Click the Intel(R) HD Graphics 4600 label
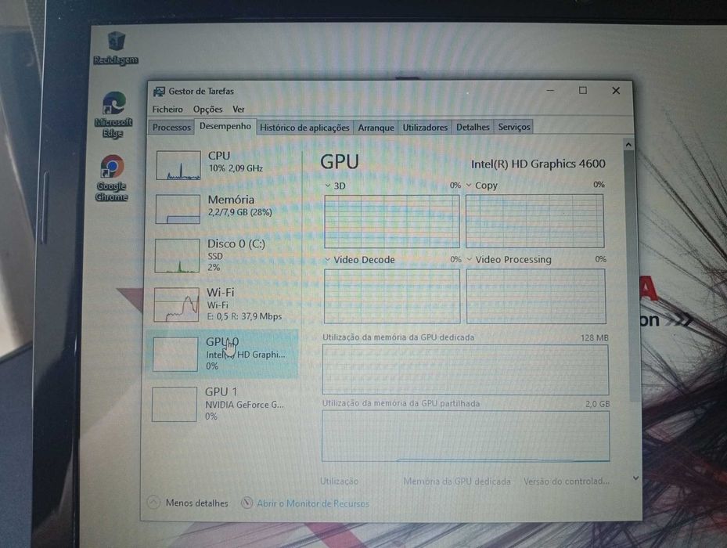The image size is (727, 548). [538, 164]
